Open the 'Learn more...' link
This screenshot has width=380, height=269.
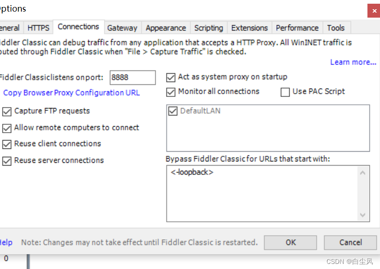(x=353, y=62)
